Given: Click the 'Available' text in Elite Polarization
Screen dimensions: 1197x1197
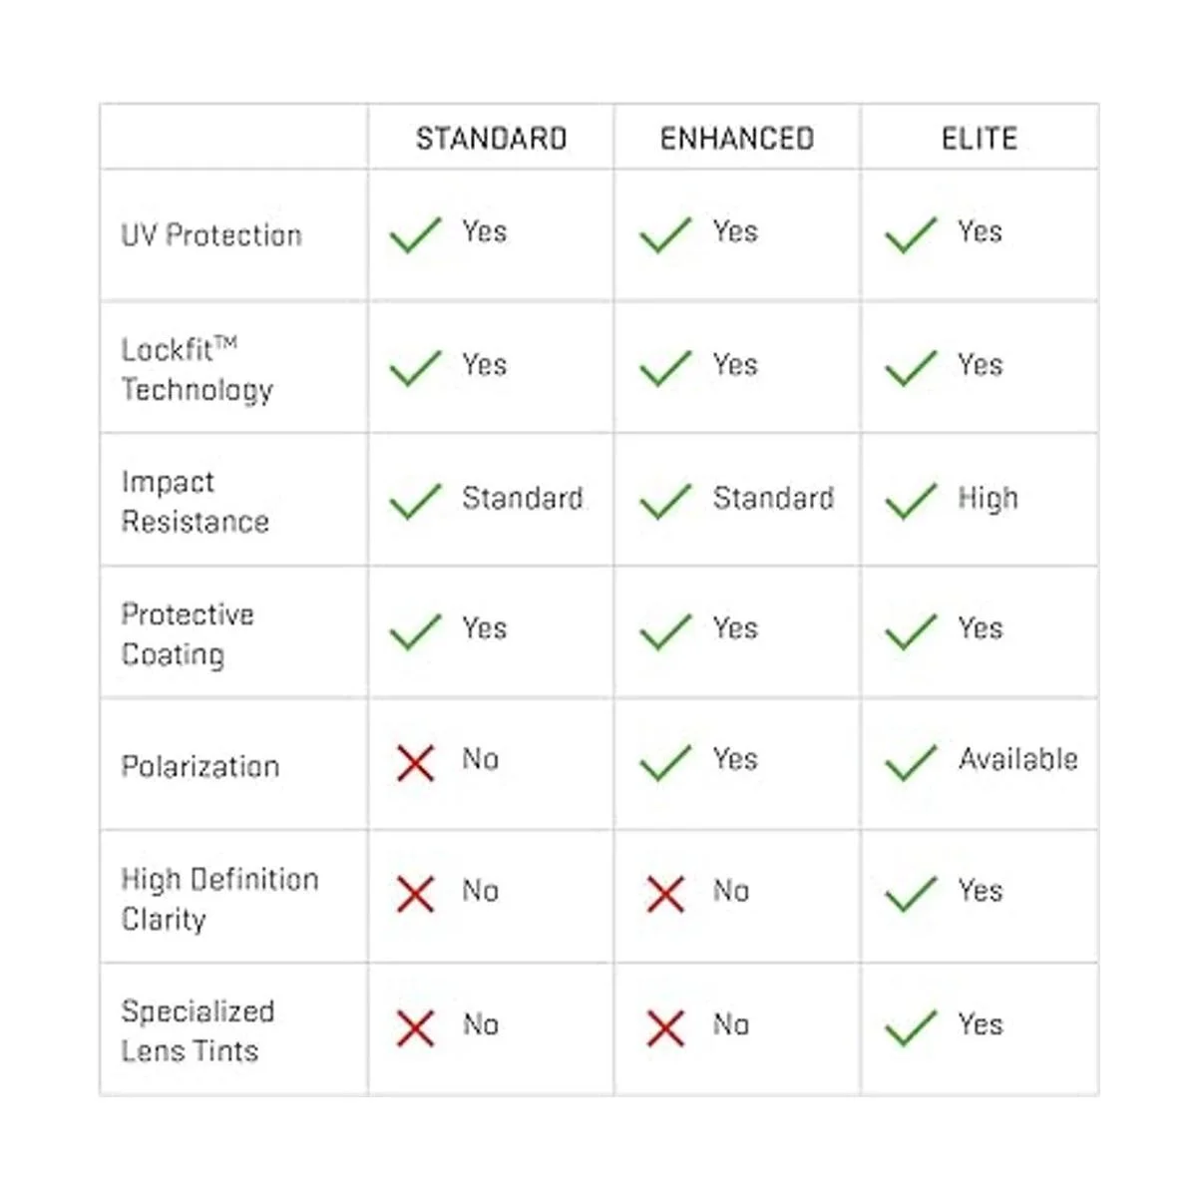Looking at the screenshot, I should point(1017,759).
